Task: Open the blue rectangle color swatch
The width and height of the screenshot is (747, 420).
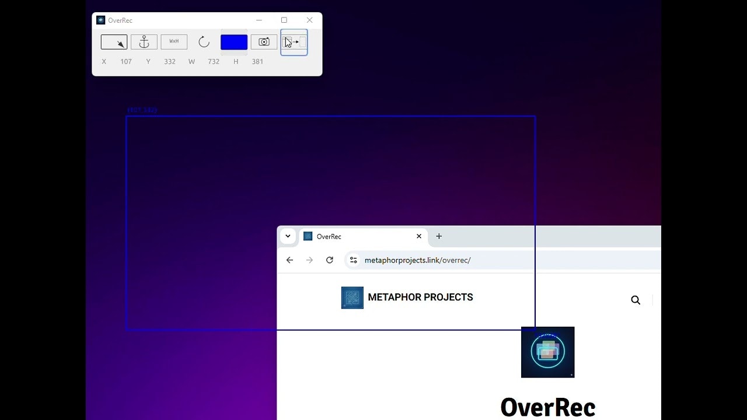Action: [234, 42]
